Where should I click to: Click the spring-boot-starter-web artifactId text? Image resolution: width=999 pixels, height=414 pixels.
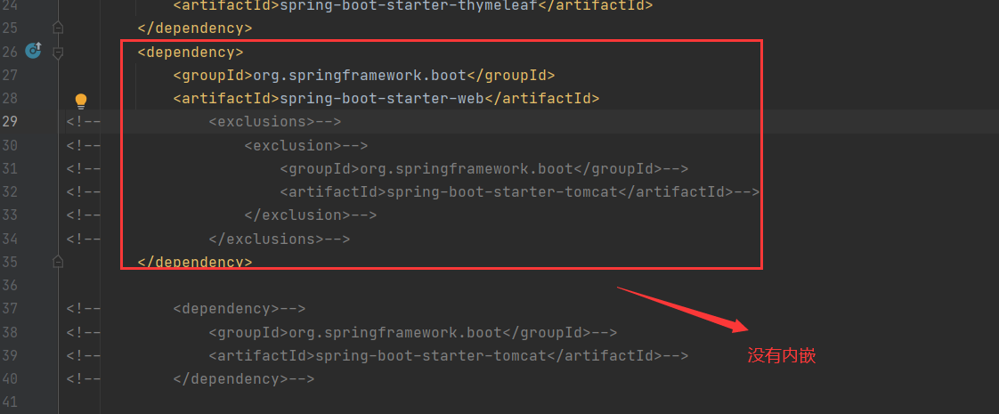tap(382, 98)
